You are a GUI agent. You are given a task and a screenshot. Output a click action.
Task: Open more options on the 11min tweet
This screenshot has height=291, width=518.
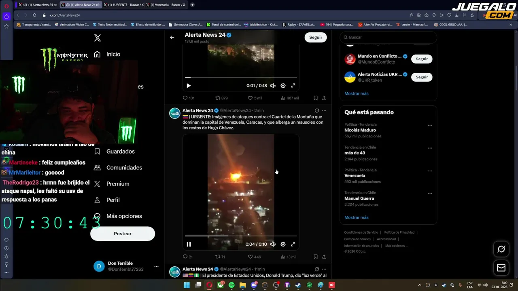324,269
